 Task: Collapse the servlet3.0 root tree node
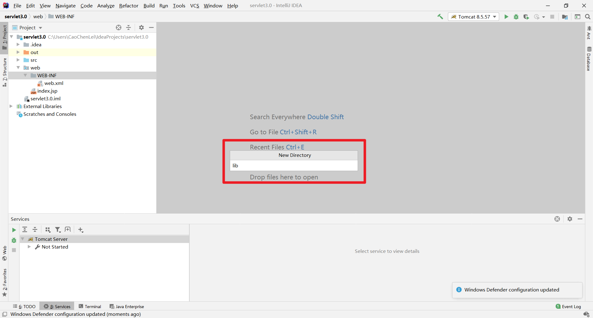(x=11, y=37)
